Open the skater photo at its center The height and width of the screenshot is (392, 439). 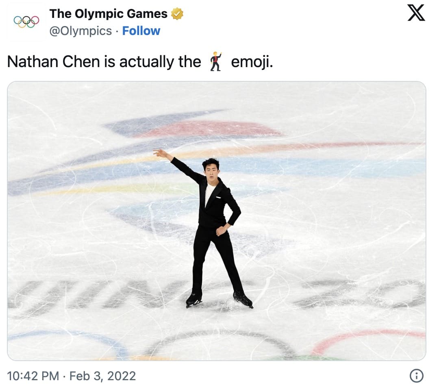click(217, 221)
